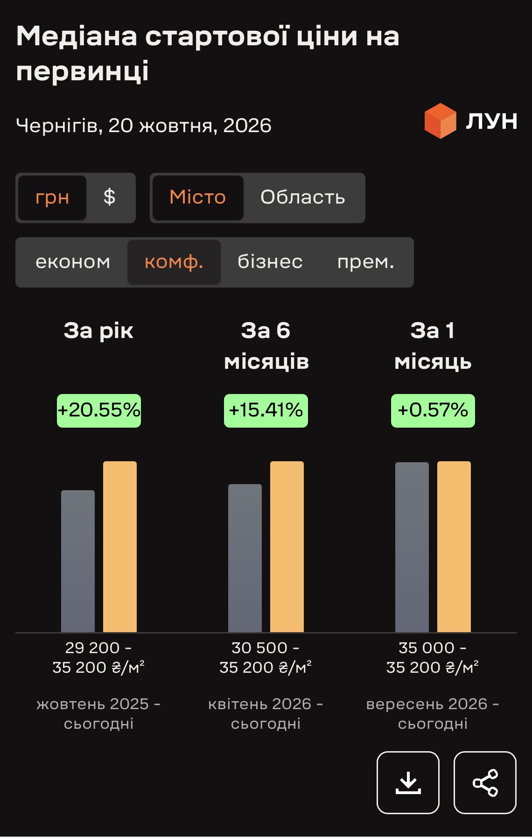
Task: Click the 29 200 - 35 200 ₴/м² price label
Action: 98,658
